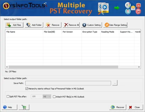The height and width of the screenshot is (112, 145).
Task: Click the Close button with red X
Action: tap(135, 107)
